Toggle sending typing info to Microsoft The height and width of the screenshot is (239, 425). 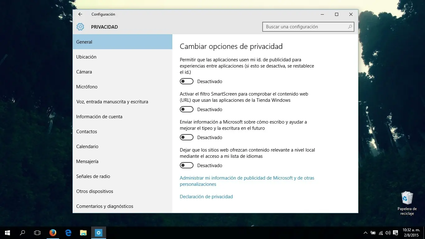(187, 138)
